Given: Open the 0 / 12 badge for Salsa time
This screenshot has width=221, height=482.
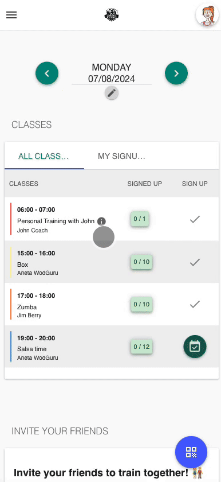Looking at the screenshot, I should point(141,347).
